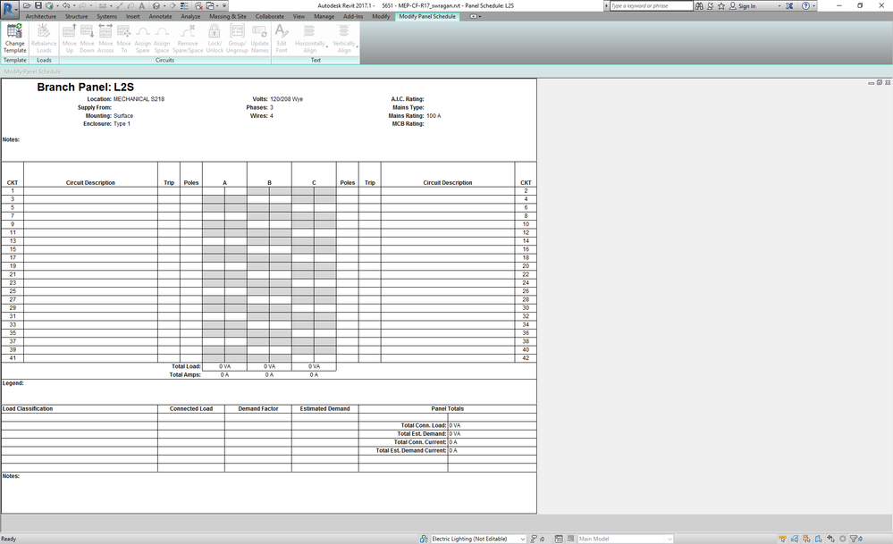Click the Help question mark icon
This screenshot has width=893, height=544.
(805, 5)
